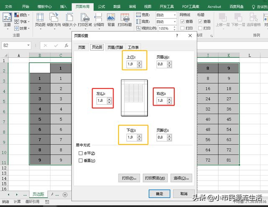Expand the 宽度 (Width) dropdown set to 自动

point(166,15)
